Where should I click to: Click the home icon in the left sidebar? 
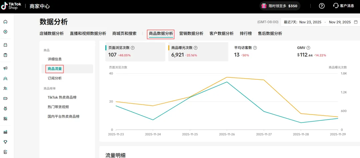tap(5, 22)
